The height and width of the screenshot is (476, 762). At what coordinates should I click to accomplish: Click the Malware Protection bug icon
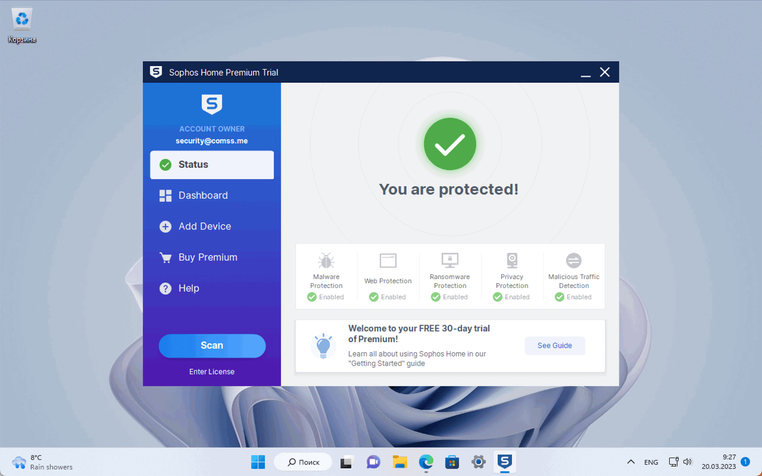click(326, 261)
